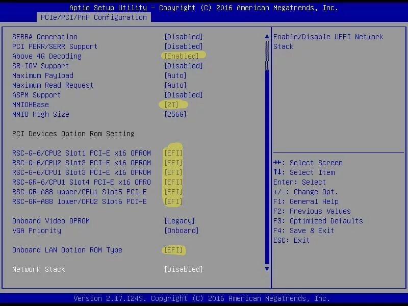Click the scrollbar down arrow
This screenshot has width=408, height=306.
click(267, 269)
